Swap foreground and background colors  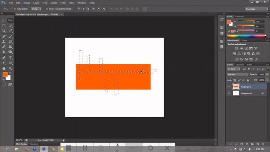click(x=10, y=73)
